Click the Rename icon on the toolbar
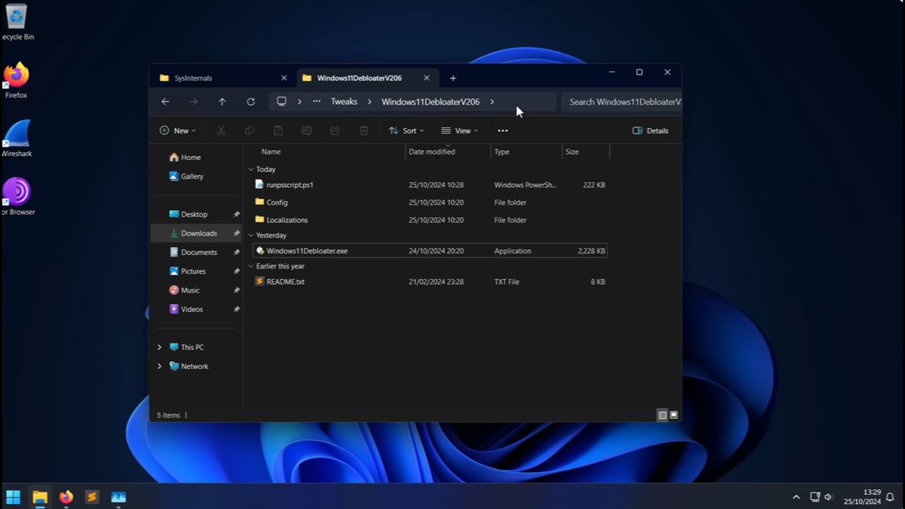This screenshot has height=509, width=905. click(x=306, y=130)
